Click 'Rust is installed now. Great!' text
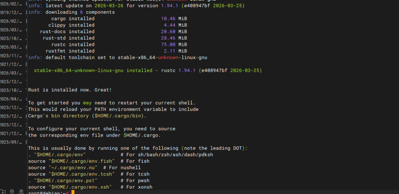The image size is (399, 194). [x=70, y=90]
